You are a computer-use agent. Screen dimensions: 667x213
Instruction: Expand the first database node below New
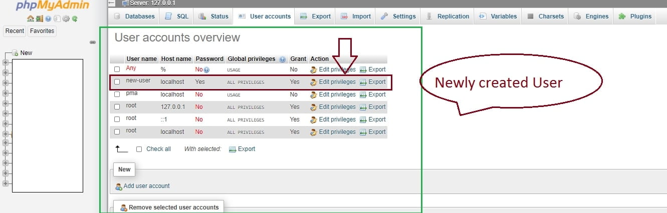pyautogui.click(x=6, y=62)
